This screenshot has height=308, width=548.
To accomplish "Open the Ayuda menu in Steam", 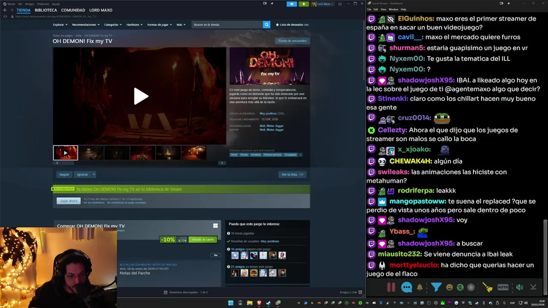I will (56, 4).
